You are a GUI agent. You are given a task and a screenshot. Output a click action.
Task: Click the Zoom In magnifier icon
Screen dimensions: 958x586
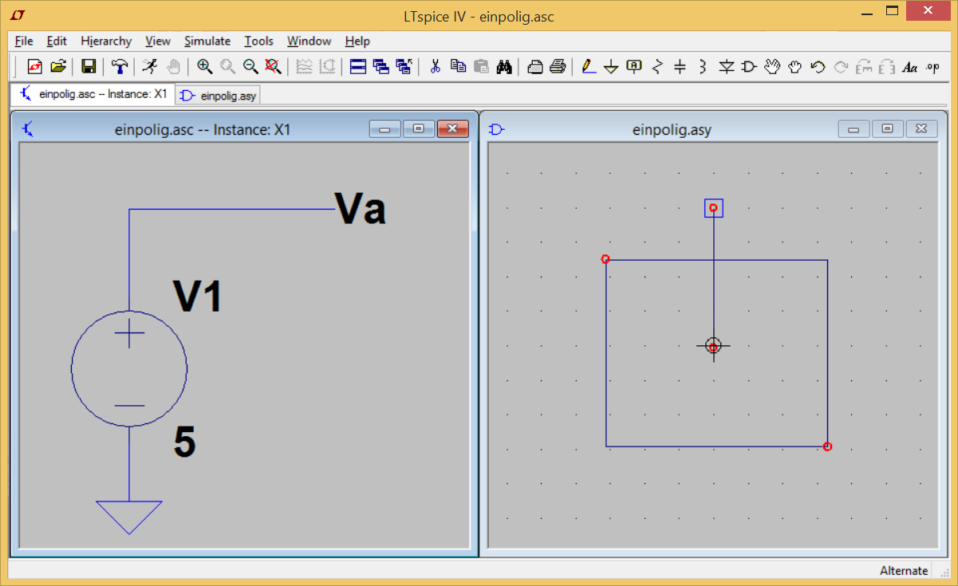[204, 67]
